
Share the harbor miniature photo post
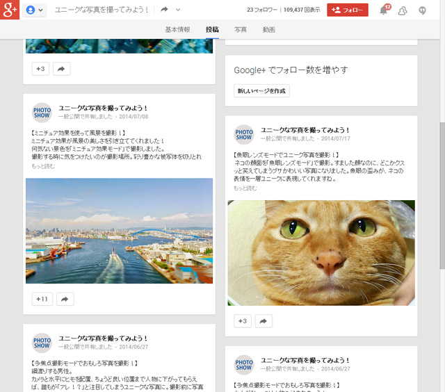tap(64, 299)
